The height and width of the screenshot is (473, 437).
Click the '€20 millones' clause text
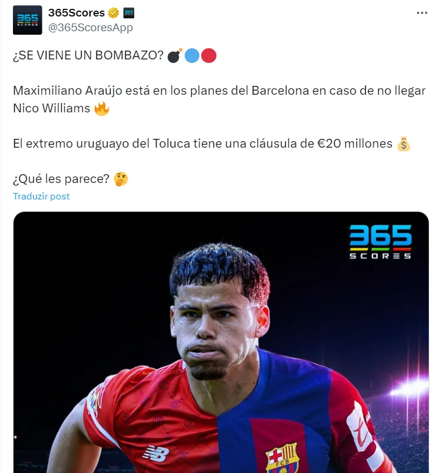coord(355,144)
